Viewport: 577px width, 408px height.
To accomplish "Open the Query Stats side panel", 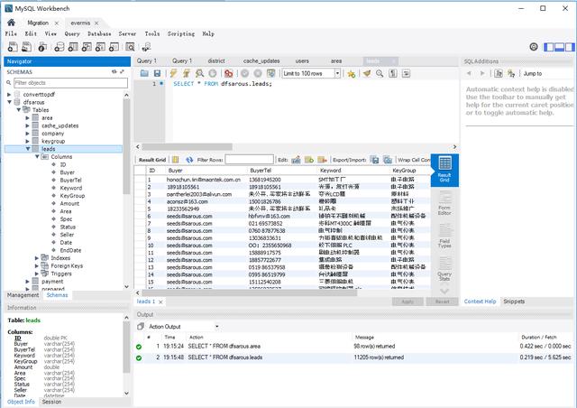I will pyautogui.click(x=444, y=269).
